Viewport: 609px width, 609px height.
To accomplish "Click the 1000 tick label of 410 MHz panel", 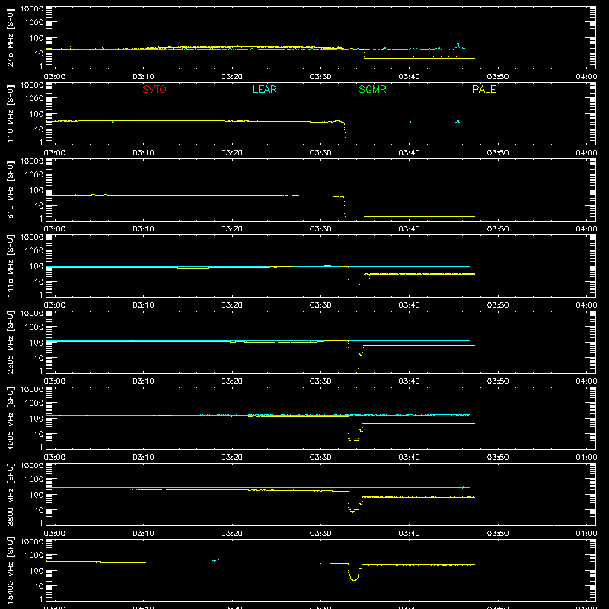I will pos(34,99).
